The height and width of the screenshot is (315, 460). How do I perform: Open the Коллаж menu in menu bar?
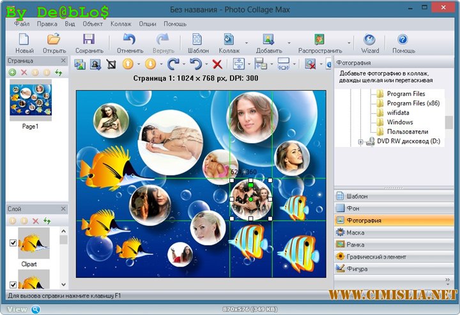click(x=121, y=24)
